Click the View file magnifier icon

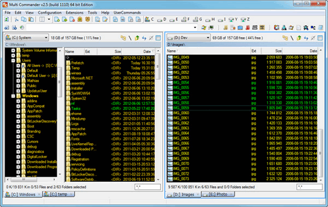pos(98,19)
